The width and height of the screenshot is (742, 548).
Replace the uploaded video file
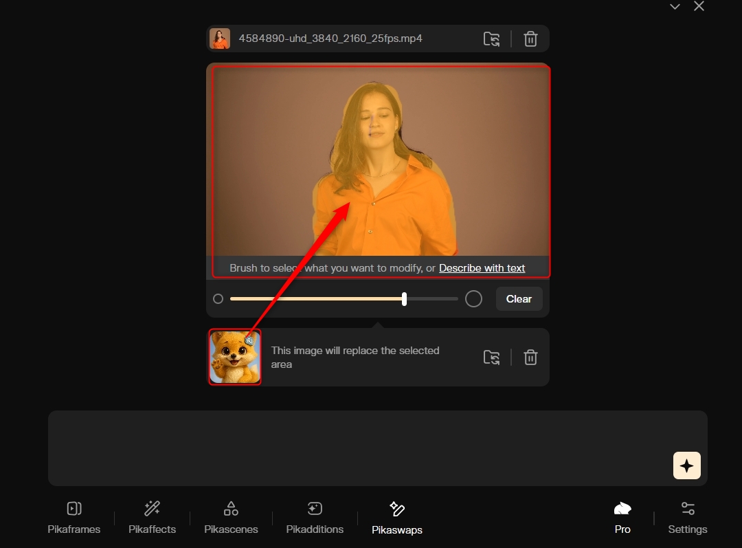[x=491, y=39]
